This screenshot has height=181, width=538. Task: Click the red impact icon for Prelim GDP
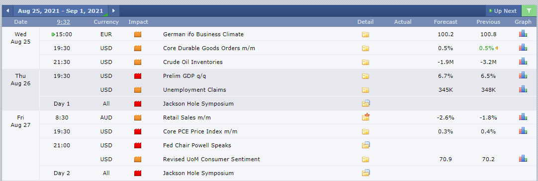pyautogui.click(x=138, y=76)
